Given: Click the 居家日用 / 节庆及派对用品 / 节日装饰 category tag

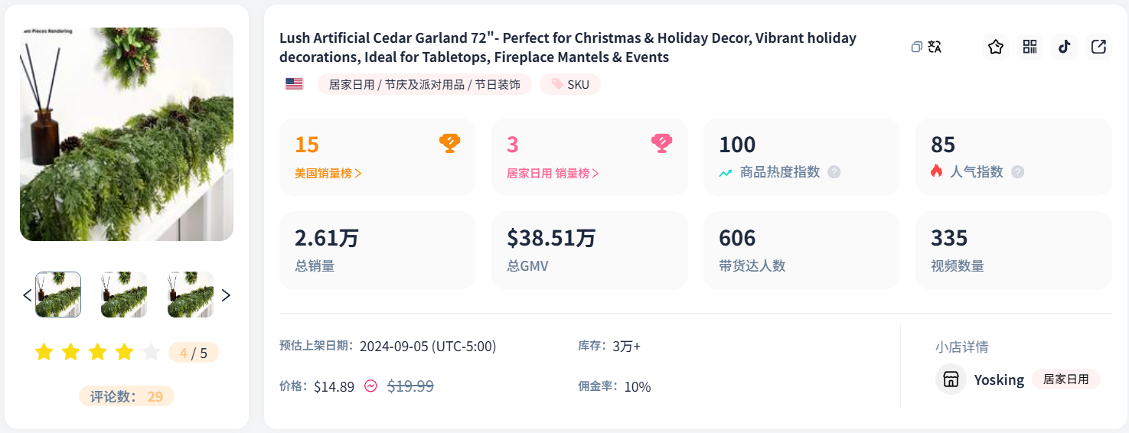Looking at the screenshot, I should pyautogui.click(x=424, y=85).
